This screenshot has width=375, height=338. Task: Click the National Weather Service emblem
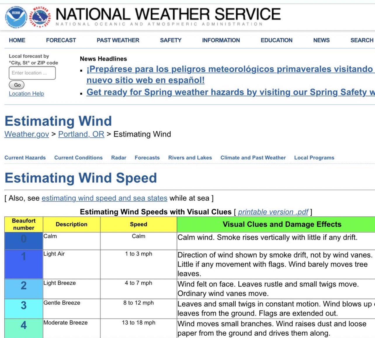click(x=40, y=18)
